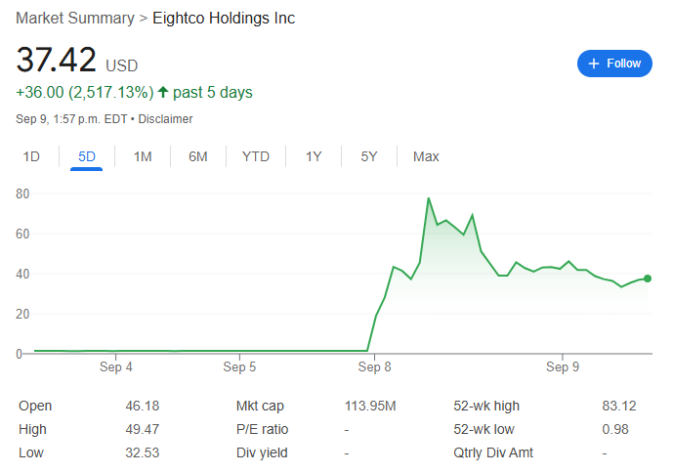Switch chart to 1Y range

click(x=314, y=156)
